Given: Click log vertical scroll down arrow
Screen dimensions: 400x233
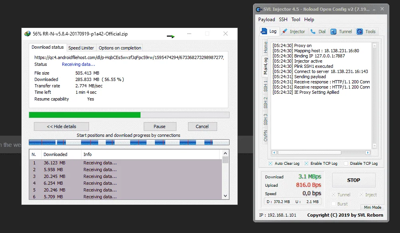Looking at the screenshot, I should pyautogui.click(x=374, y=146).
